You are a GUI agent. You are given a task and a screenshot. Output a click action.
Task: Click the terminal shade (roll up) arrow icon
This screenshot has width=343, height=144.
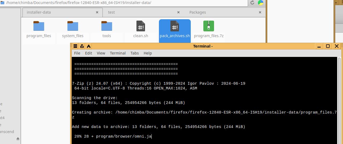pos(89,46)
